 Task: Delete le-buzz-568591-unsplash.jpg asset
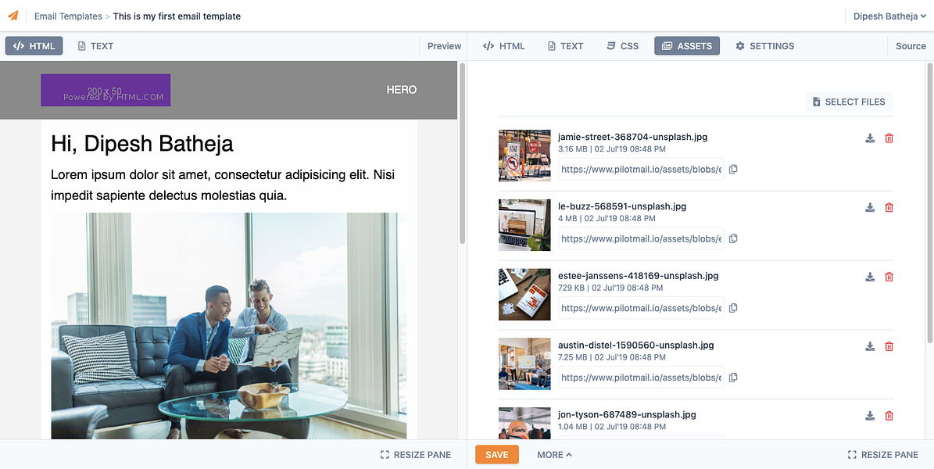point(889,207)
